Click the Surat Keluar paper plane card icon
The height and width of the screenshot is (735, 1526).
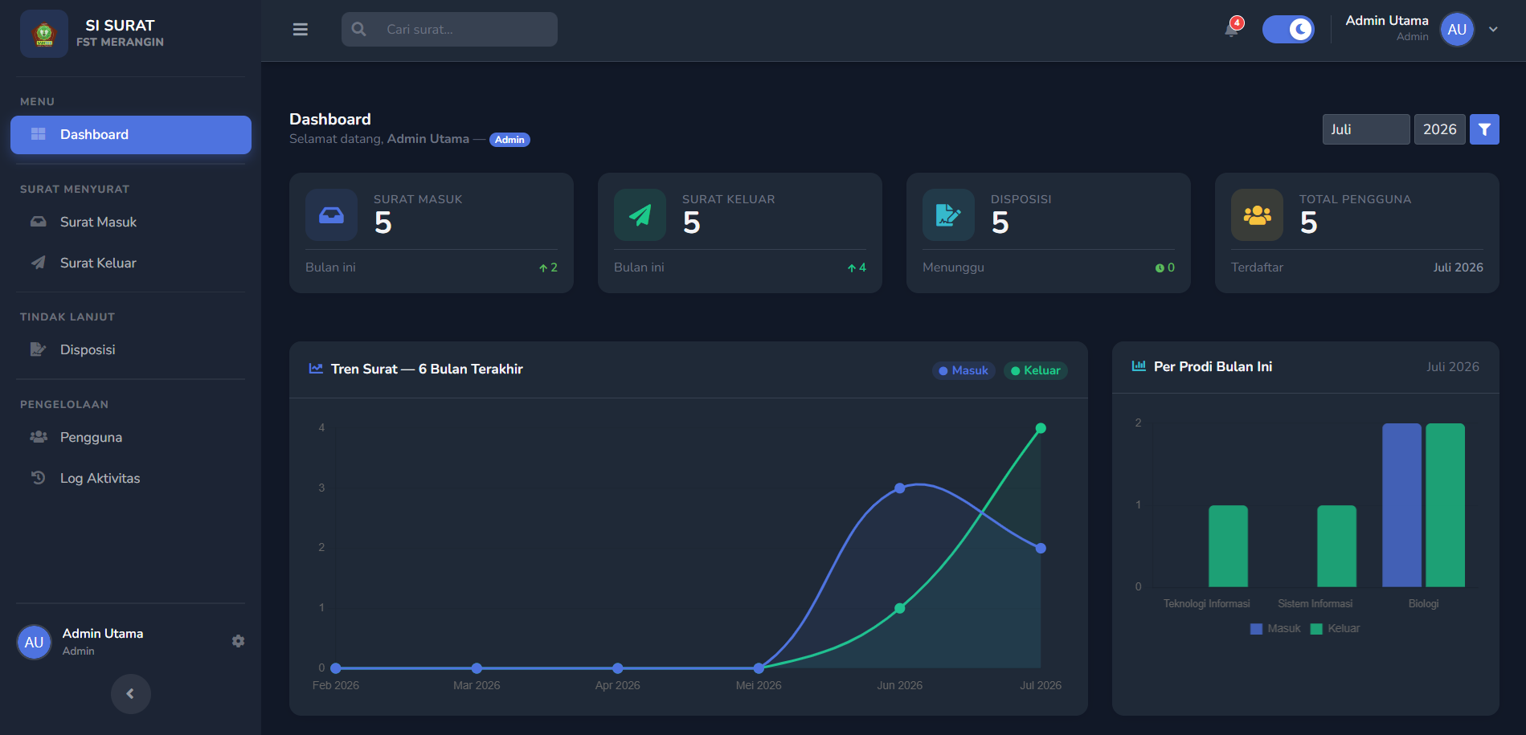(640, 215)
